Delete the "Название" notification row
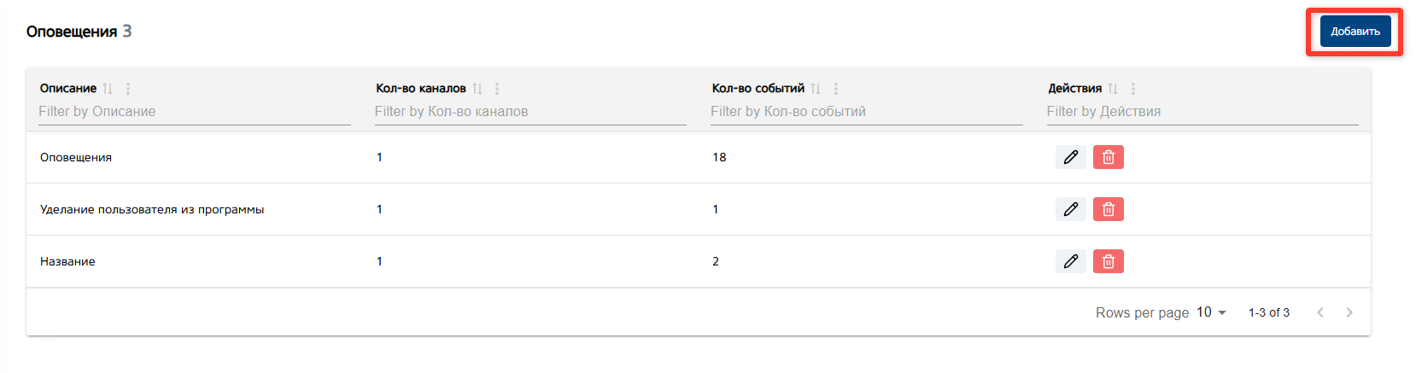This screenshot has width=1416, height=373. coord(1108,261)
